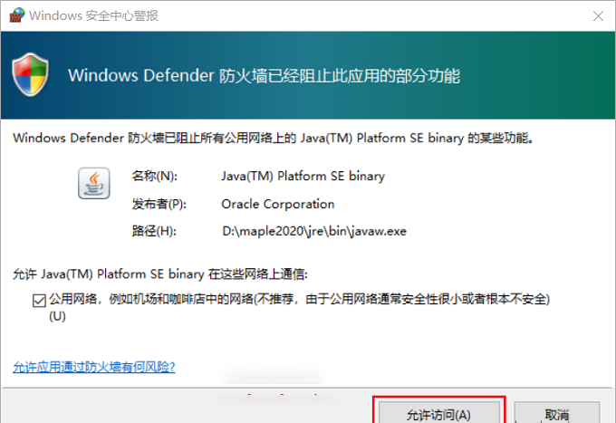Click the Windows Defender shield icon
The image size is (616, 423).
[x=30, y=74]
